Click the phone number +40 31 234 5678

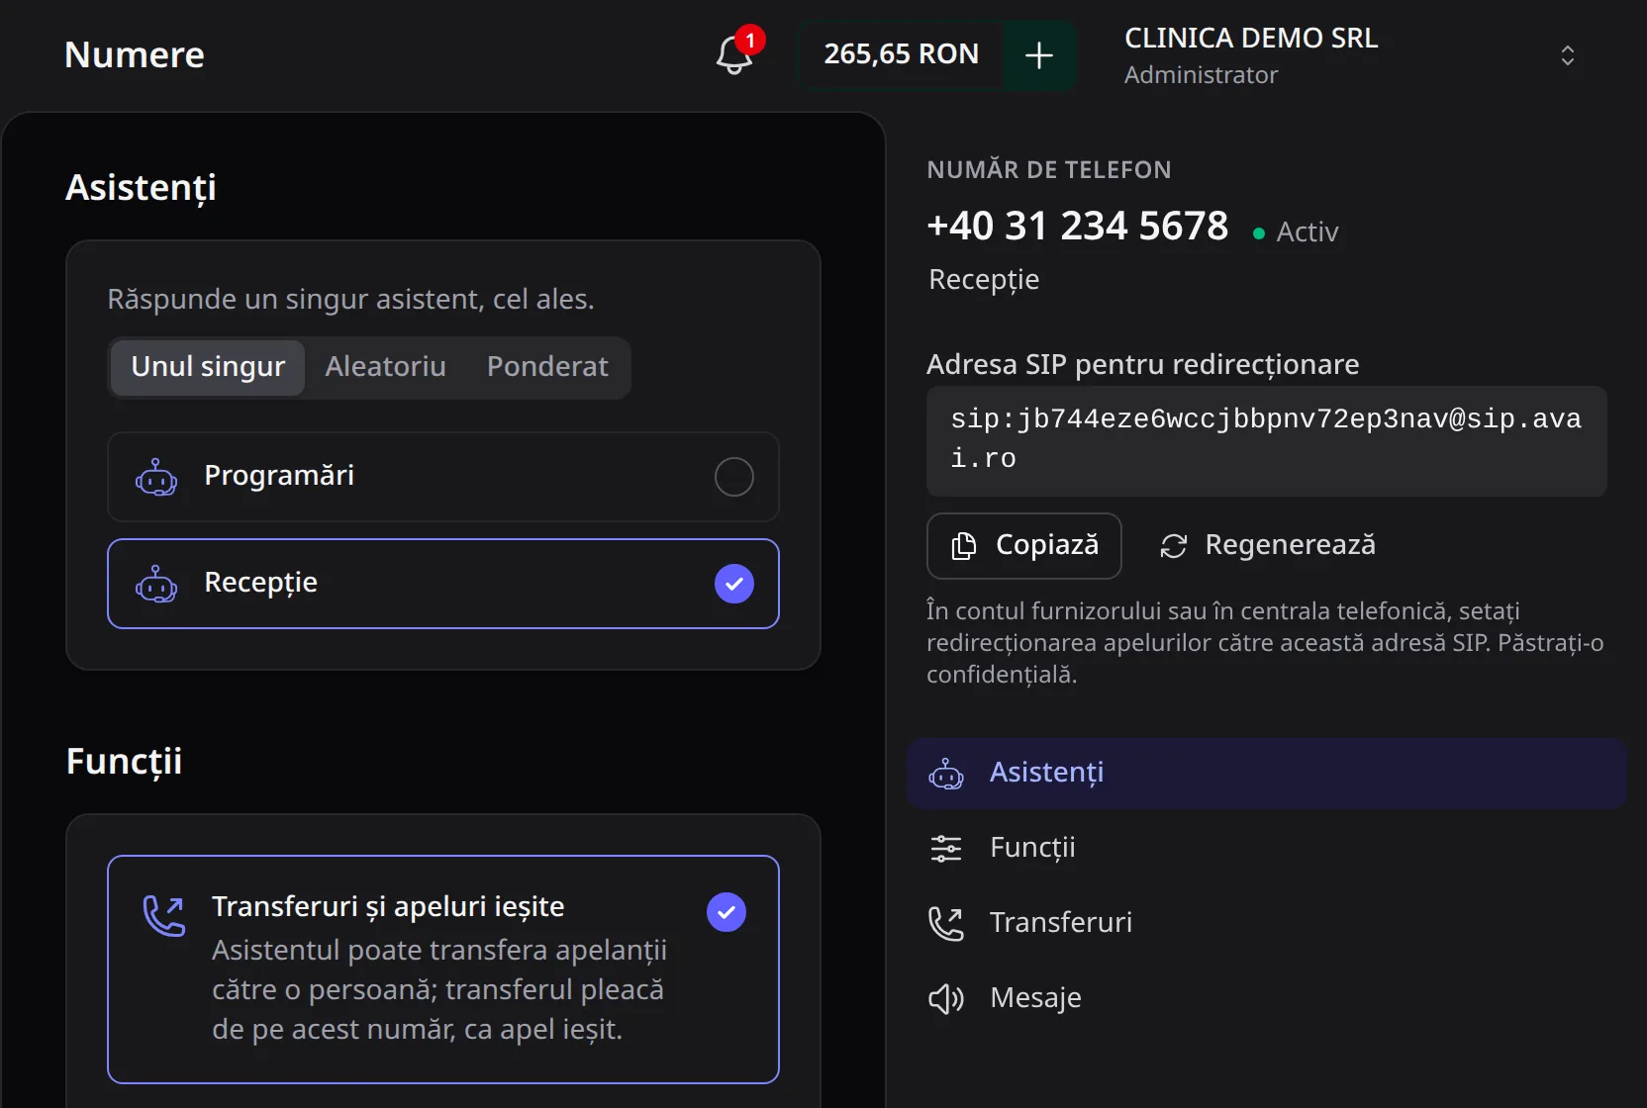pyautogui.click(x=1077, y=227)
